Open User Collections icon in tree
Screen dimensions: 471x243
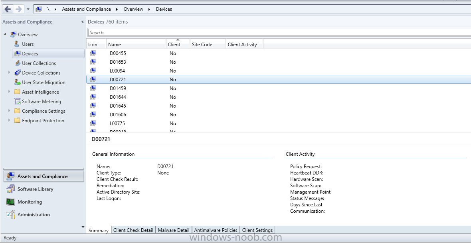tap(18, 63)
